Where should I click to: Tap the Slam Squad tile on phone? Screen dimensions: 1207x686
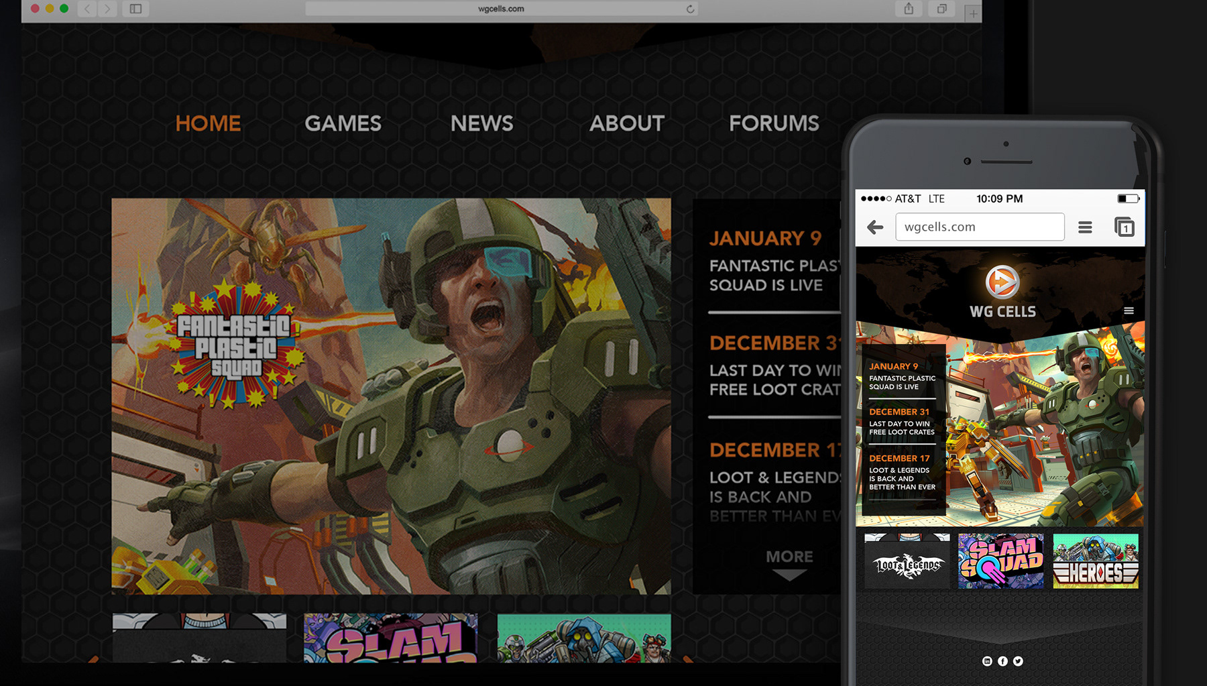click(x=1001, y=561)
